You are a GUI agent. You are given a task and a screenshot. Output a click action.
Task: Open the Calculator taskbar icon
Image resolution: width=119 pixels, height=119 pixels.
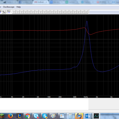[70, 116]
